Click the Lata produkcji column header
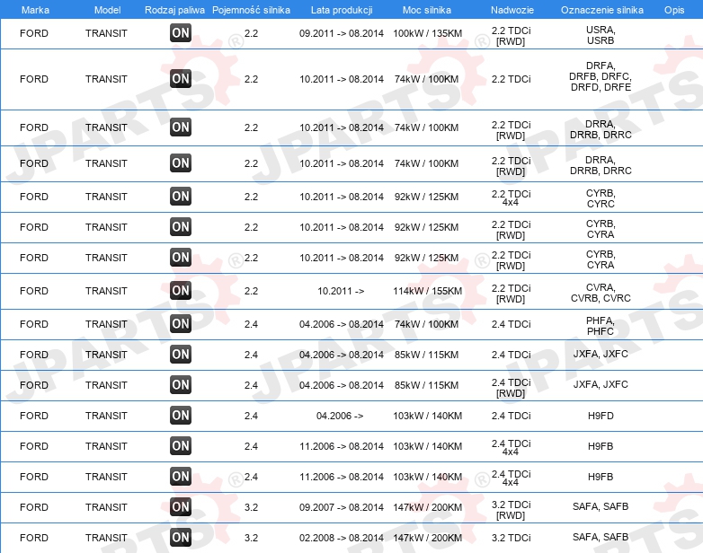 [x=342, y=10]
